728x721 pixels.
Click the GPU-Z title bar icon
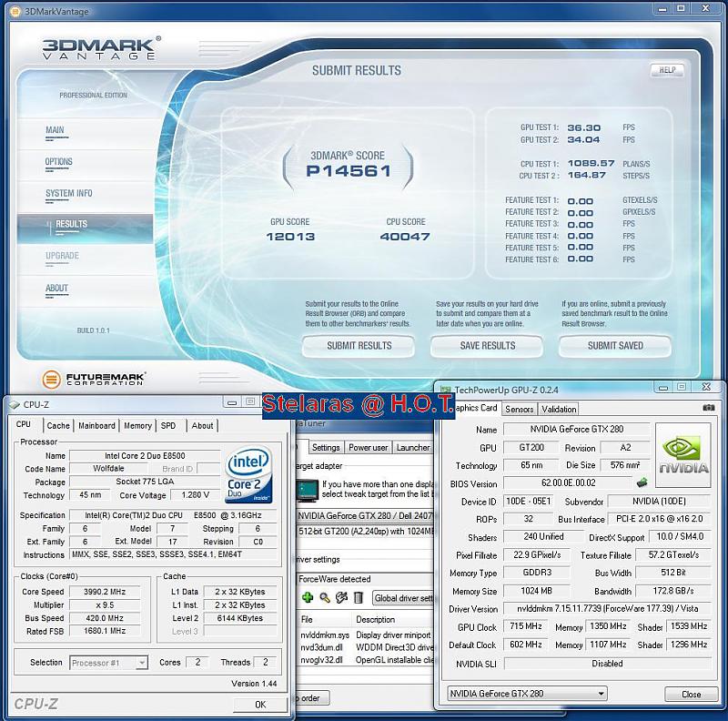445,390
